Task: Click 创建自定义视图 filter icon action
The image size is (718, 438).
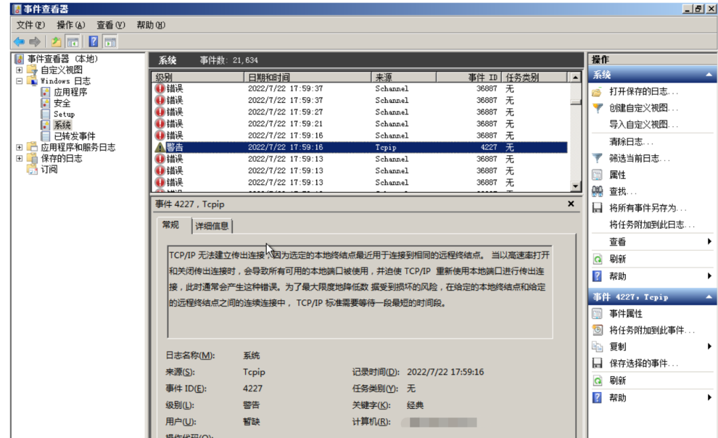Action: [x=598, y=108]
